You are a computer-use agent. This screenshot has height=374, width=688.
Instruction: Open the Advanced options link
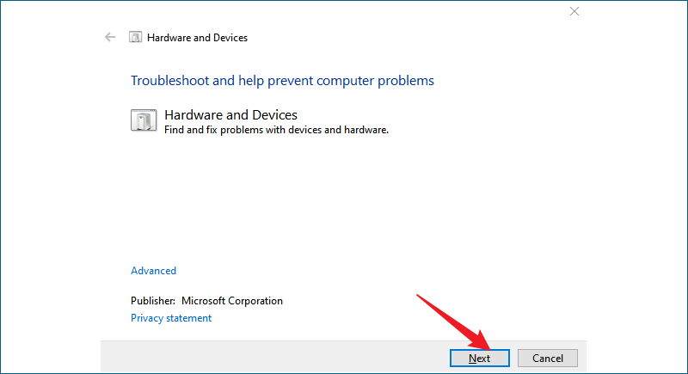pyautogui.click(x=154, y=271)
